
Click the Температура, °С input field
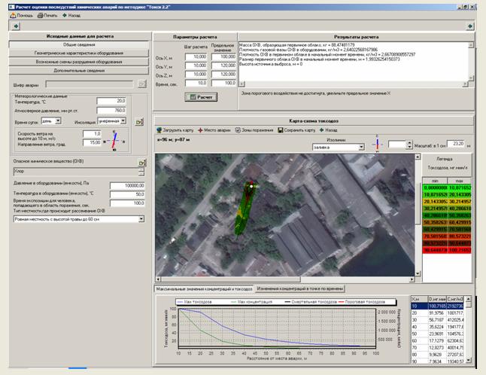point(110,100)
